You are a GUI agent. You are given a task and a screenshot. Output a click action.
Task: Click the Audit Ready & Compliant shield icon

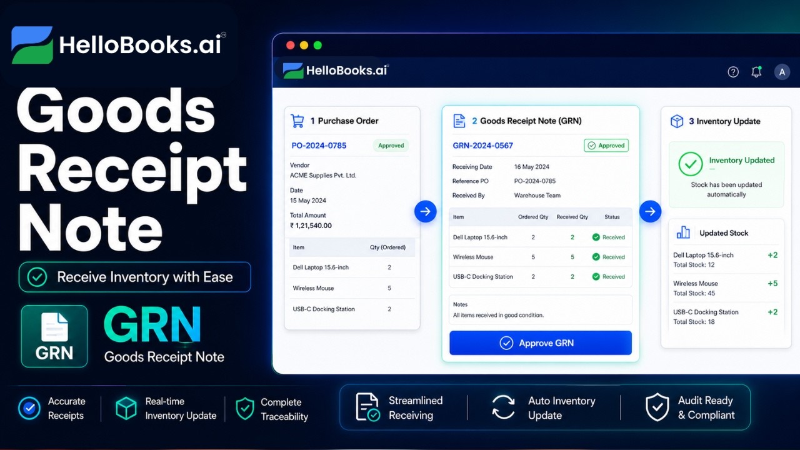tap(657, 407)
